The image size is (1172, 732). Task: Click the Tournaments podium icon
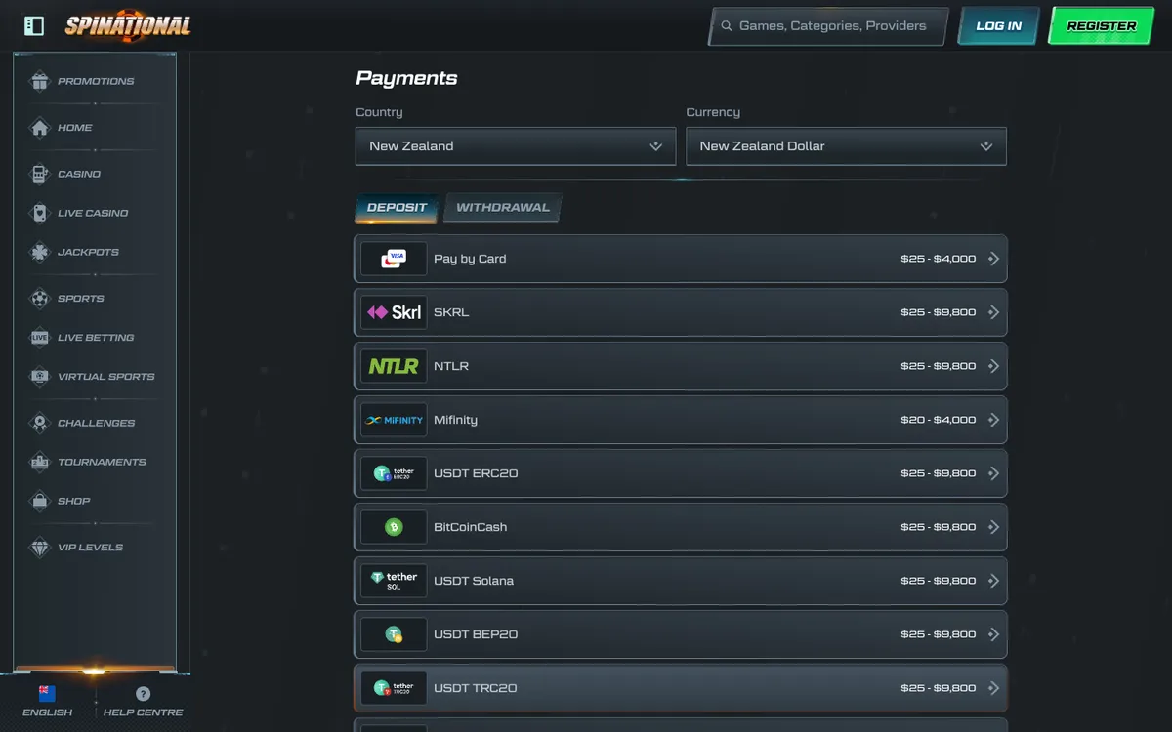pyautogui.click(x=40, y=462)
